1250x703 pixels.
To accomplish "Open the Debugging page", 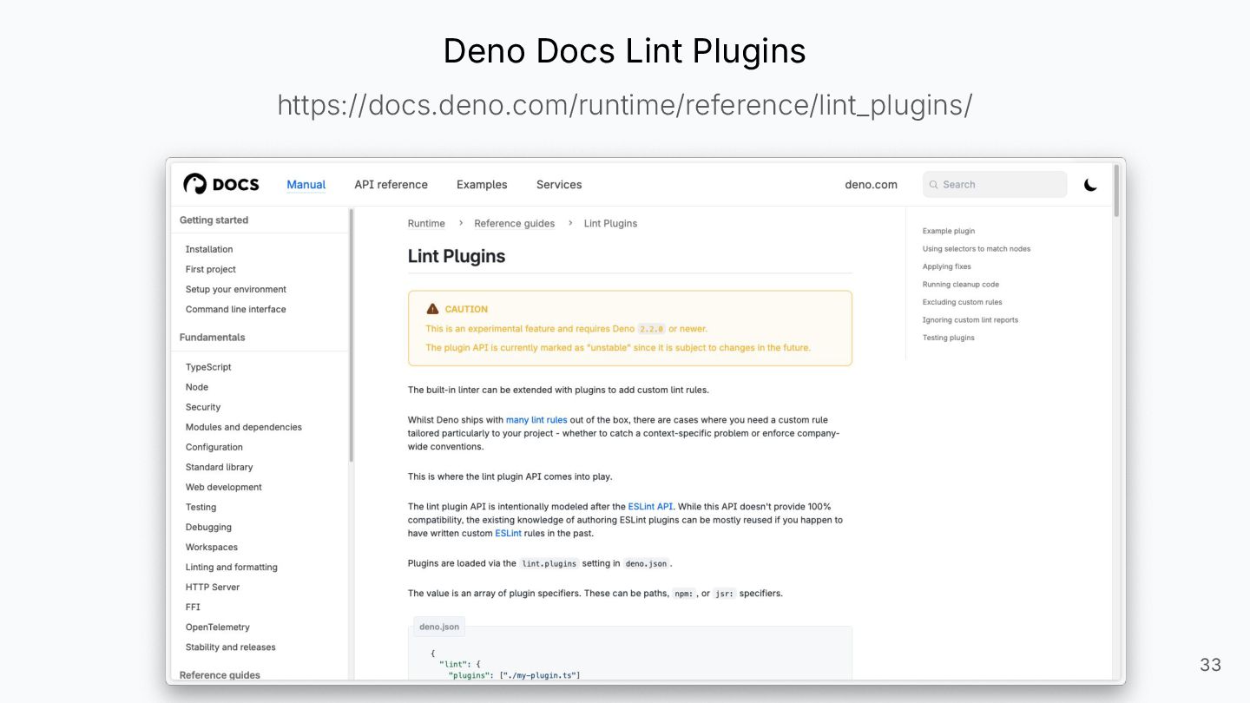I will coord(209,527).
